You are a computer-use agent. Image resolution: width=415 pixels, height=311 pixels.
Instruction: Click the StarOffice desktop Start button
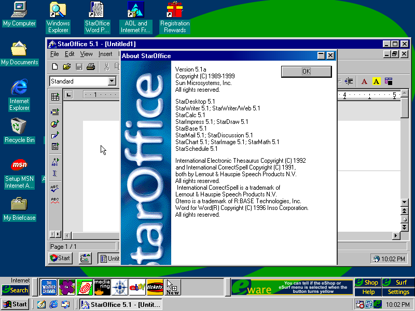[x=60, y=258]
